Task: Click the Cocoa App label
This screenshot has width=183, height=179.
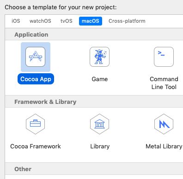Action: 36,79
